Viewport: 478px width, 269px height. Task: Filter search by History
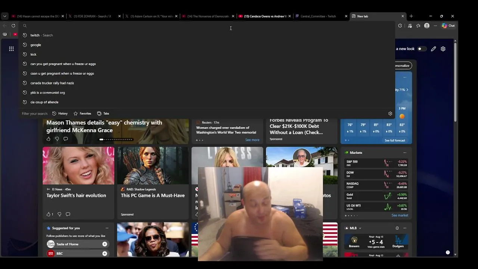tap(60, 114)
